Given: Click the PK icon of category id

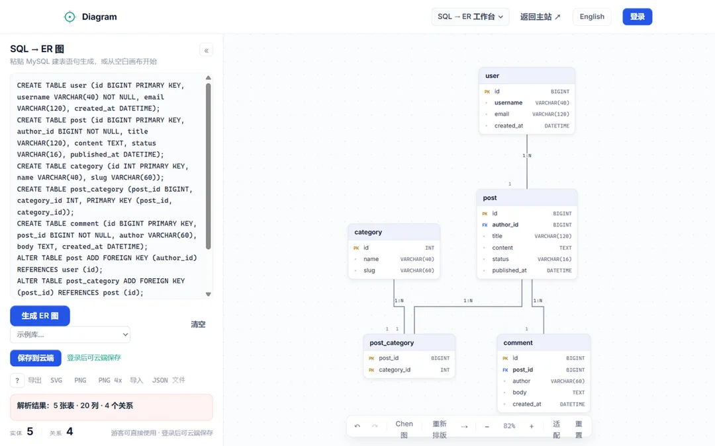Looking at the screenshot, I should 356,248.
